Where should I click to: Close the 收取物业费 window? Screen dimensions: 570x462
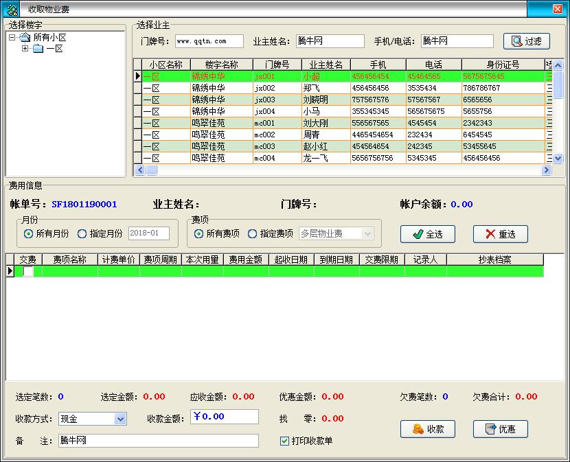point(557,9)
